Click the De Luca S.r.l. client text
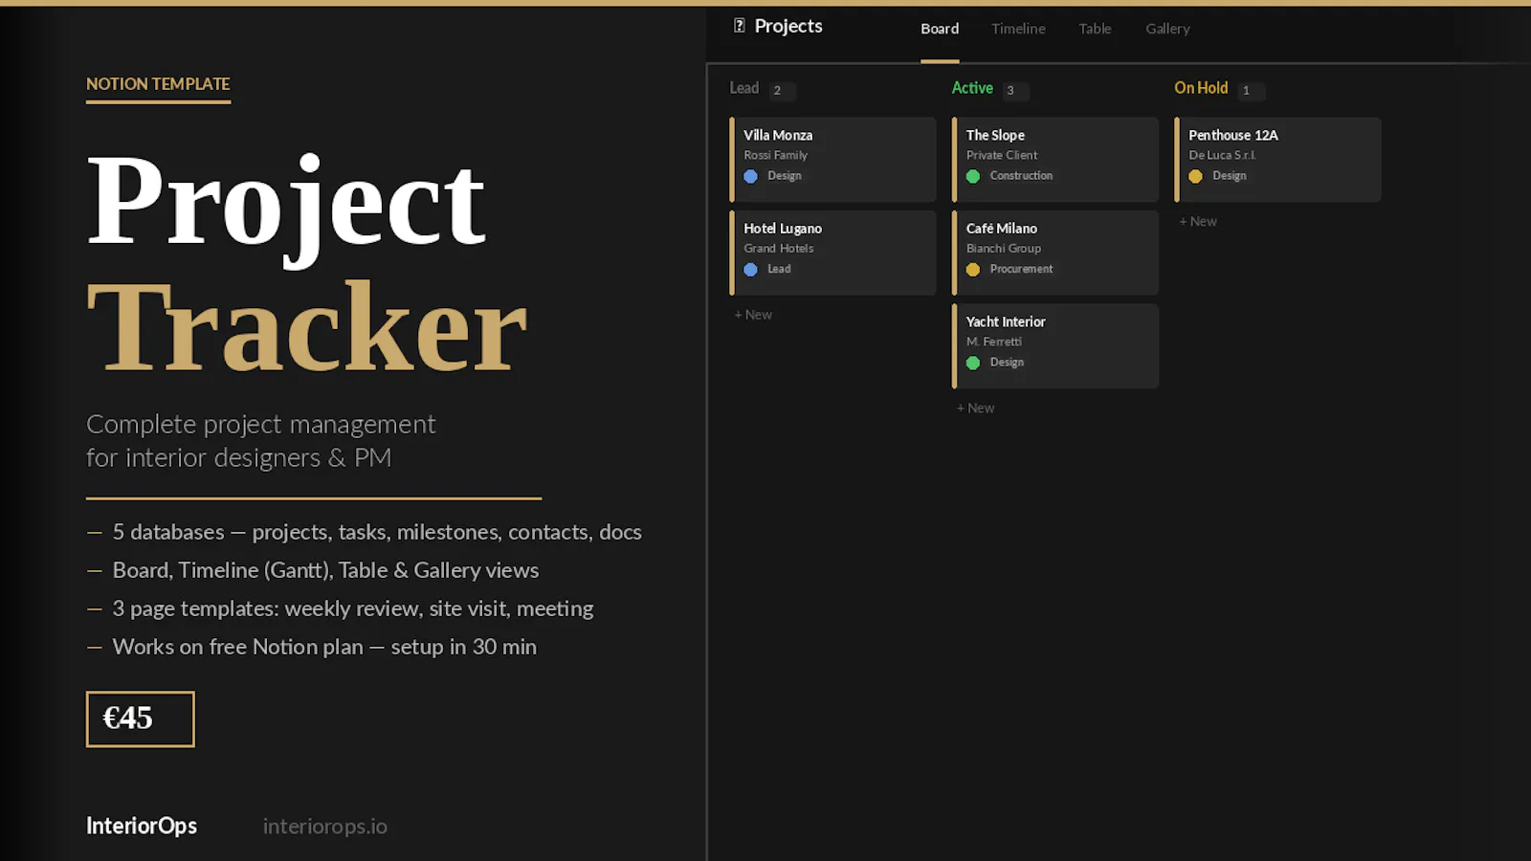 coord(1221,155)
